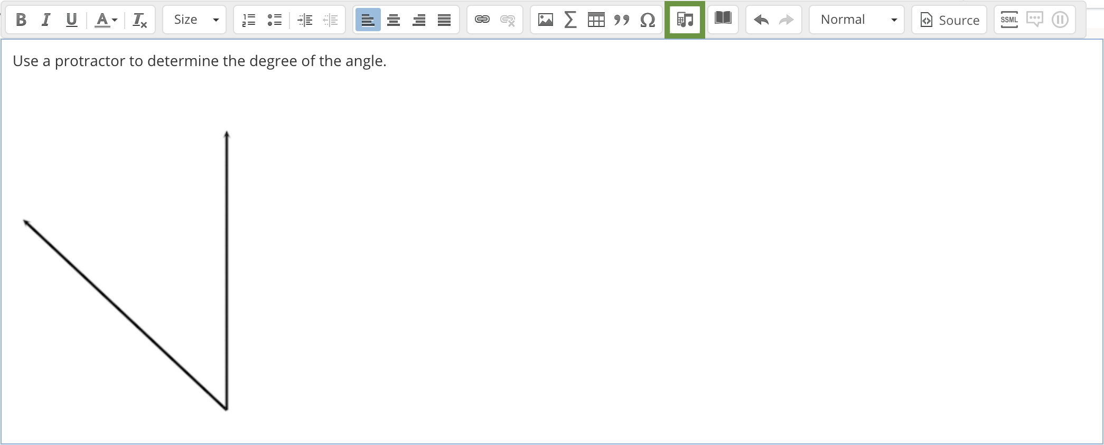The image size is (1104, 445).
Task: Expand the Normal paragraph format dropdown
Action: [857, 20]
